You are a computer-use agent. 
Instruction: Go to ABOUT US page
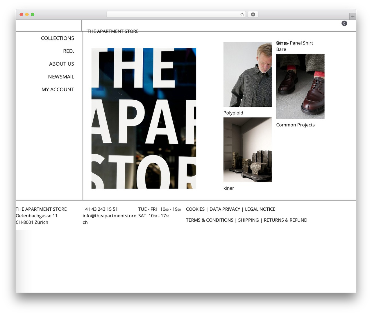pyautogui.click(x=62, y=64)
